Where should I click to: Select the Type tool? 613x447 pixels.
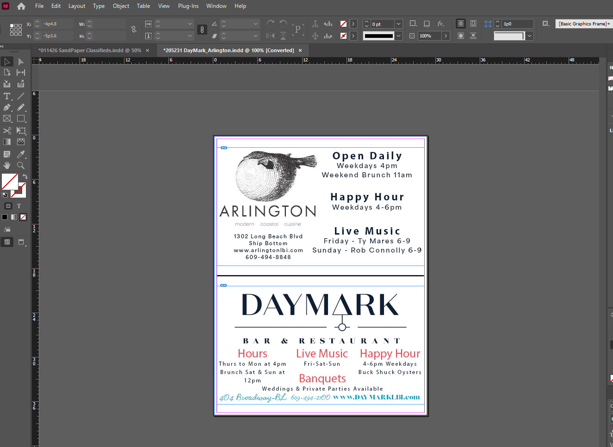[7, 96]
